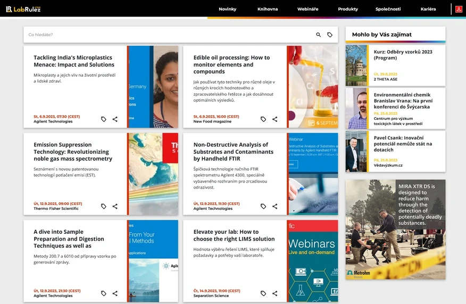Click the Edible oil processing card image
466x304 pixels.
[312, 87]
